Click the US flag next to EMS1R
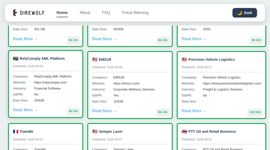Viewport: 270px width, 150px height. [95, 59]
